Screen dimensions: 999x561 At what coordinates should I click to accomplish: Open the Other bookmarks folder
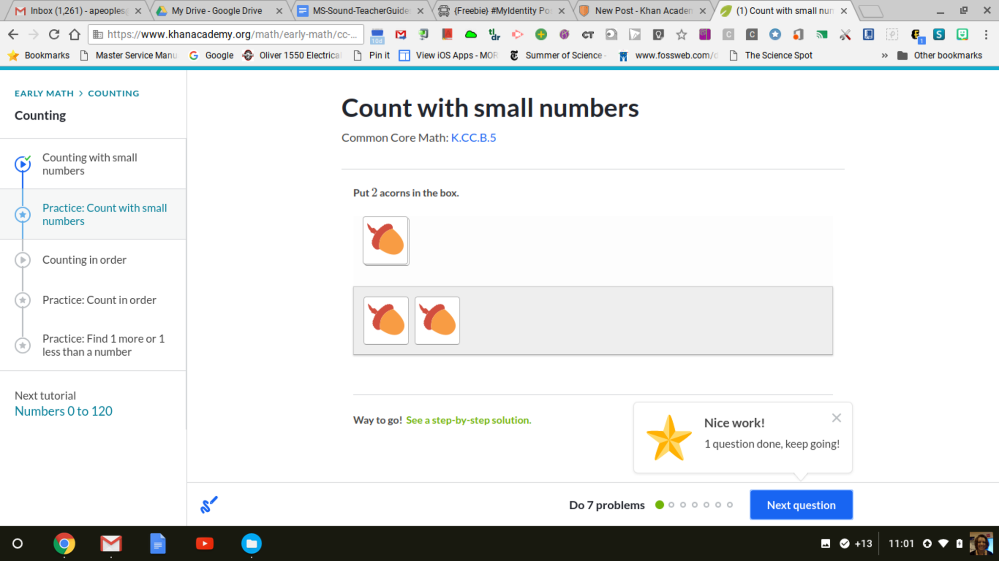coord(939,56)
